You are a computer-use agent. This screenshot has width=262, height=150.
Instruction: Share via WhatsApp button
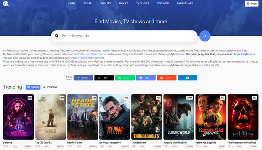pyautogui.click(x=125, y=78)
